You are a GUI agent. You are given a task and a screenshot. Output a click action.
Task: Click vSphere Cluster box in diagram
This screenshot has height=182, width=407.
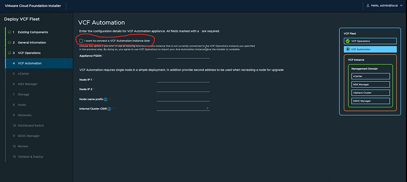pos(371,93)
